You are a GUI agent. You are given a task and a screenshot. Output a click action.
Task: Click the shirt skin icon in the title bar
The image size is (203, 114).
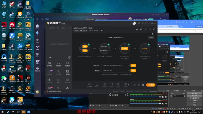(143, 23)
